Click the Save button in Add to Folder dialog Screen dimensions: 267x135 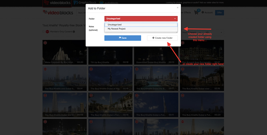pos(122,38)
